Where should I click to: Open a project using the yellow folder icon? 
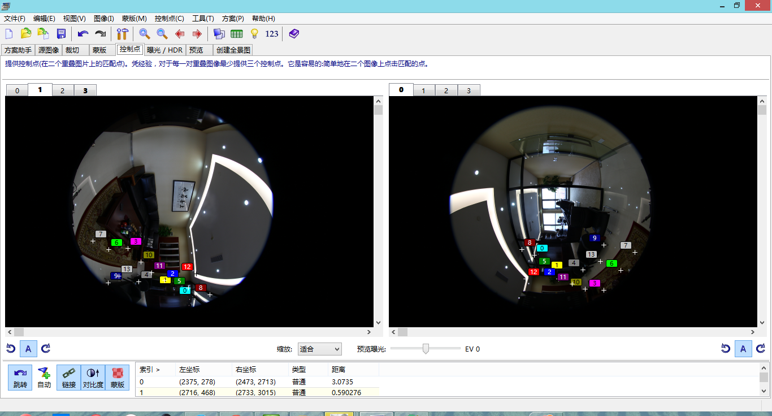pyautogui.click(x=26, y=34)
